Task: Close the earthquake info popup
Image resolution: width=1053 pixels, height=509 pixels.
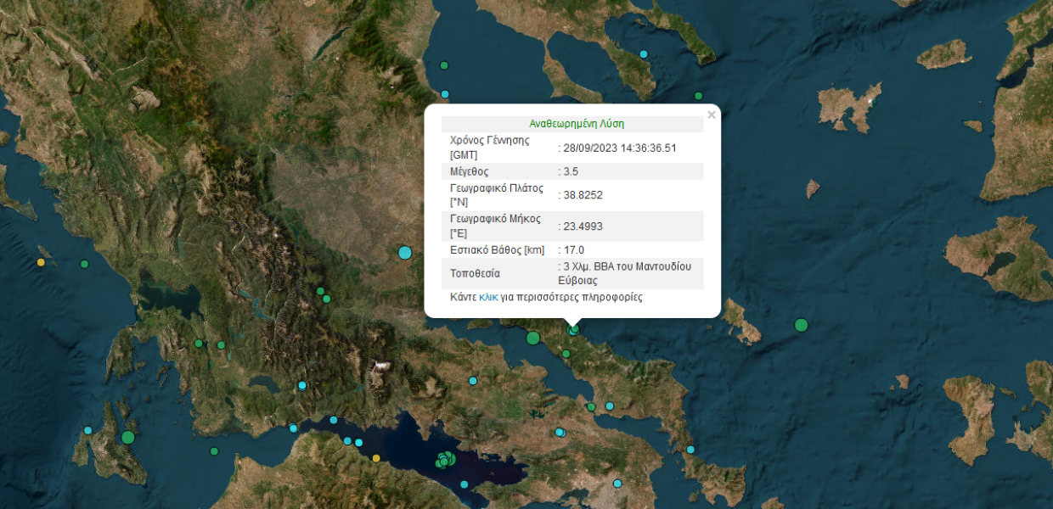Action: pyautogui.click(x=712, y=115)
